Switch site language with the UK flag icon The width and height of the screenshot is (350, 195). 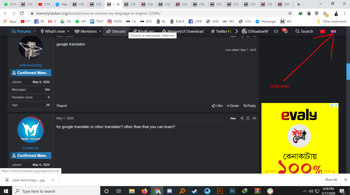tap(333, 31)
